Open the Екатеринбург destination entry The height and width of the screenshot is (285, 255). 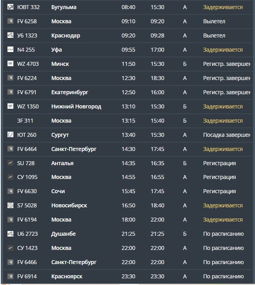(70, 92)
